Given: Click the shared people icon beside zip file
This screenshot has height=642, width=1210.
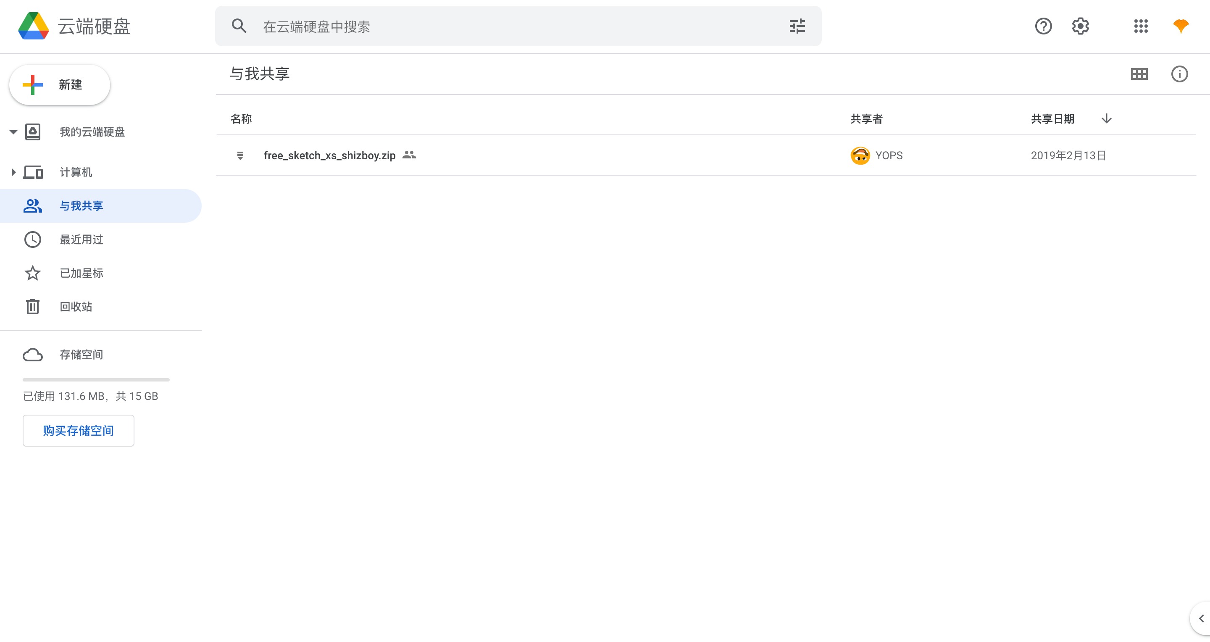Looking at the screenshot, I should (409, 155).
